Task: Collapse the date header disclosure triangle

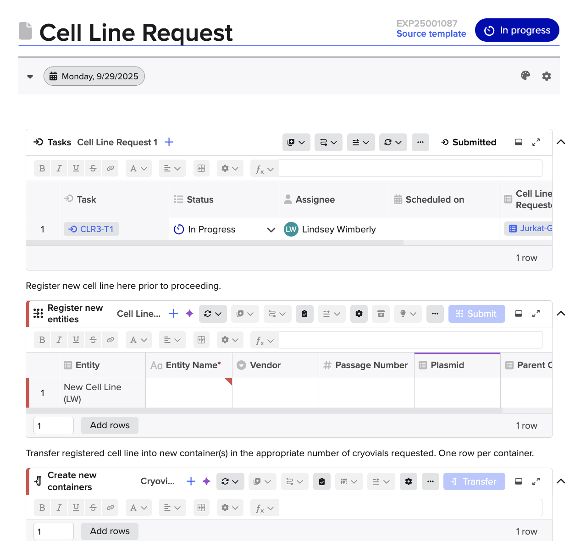Action: click(30, 77)
